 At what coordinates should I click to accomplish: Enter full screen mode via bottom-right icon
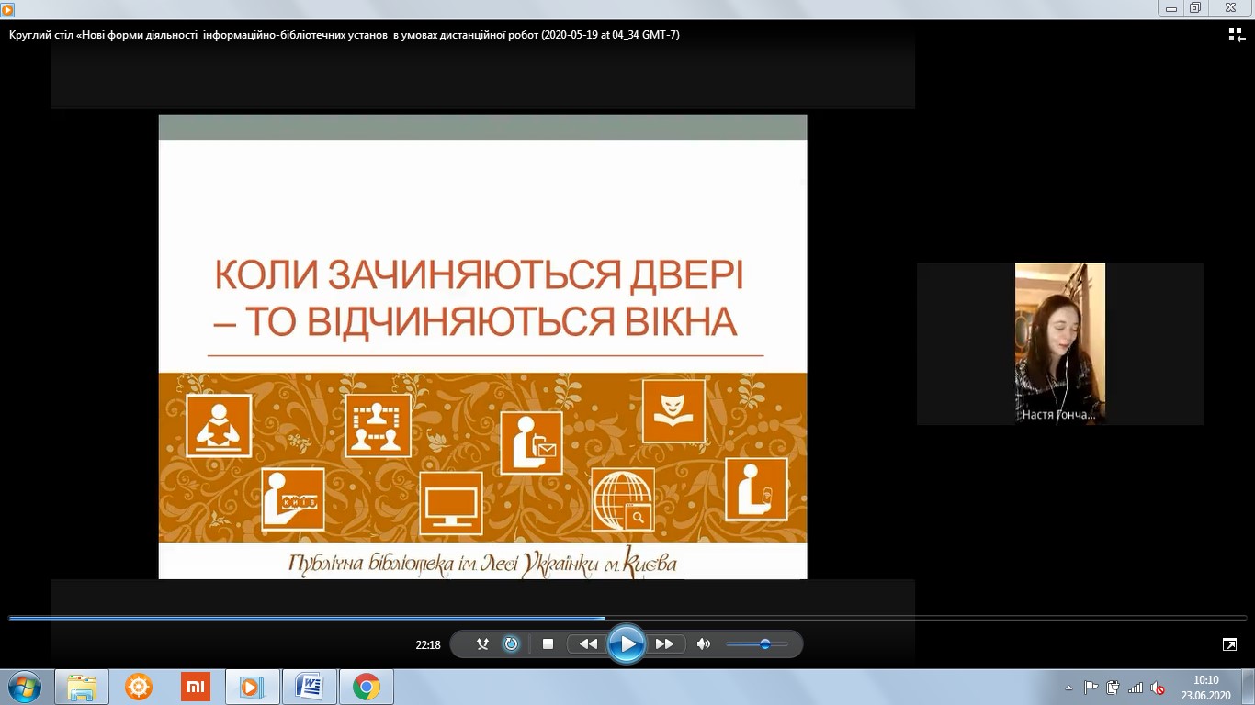tap(1229, 644)
